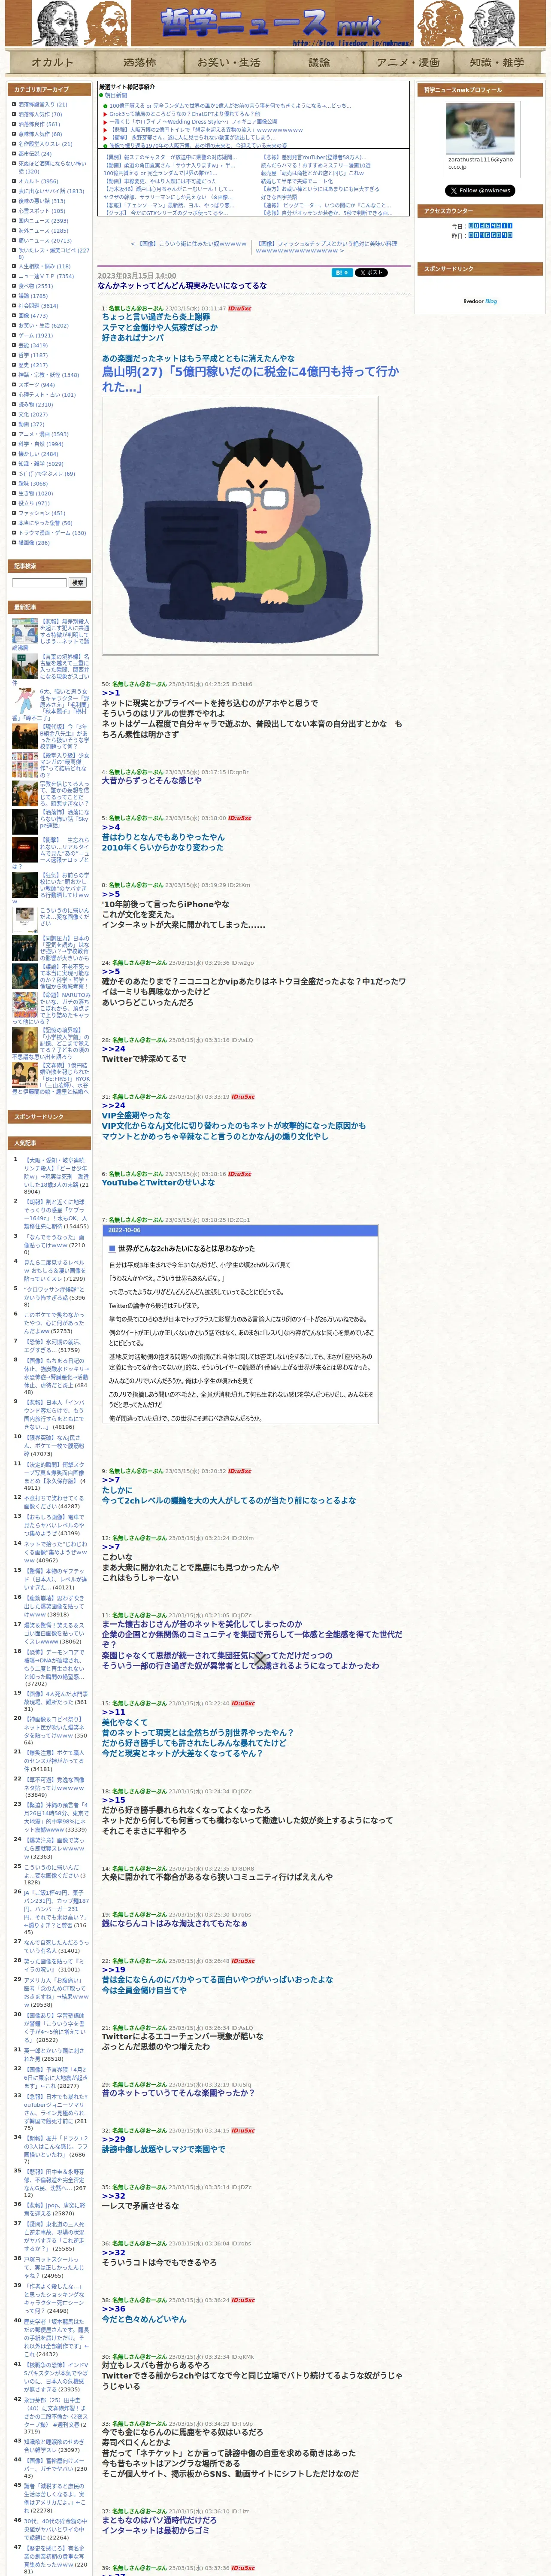Click the next article link フィッシュ&チップス

pyautogui.click(x=326, y=247)
